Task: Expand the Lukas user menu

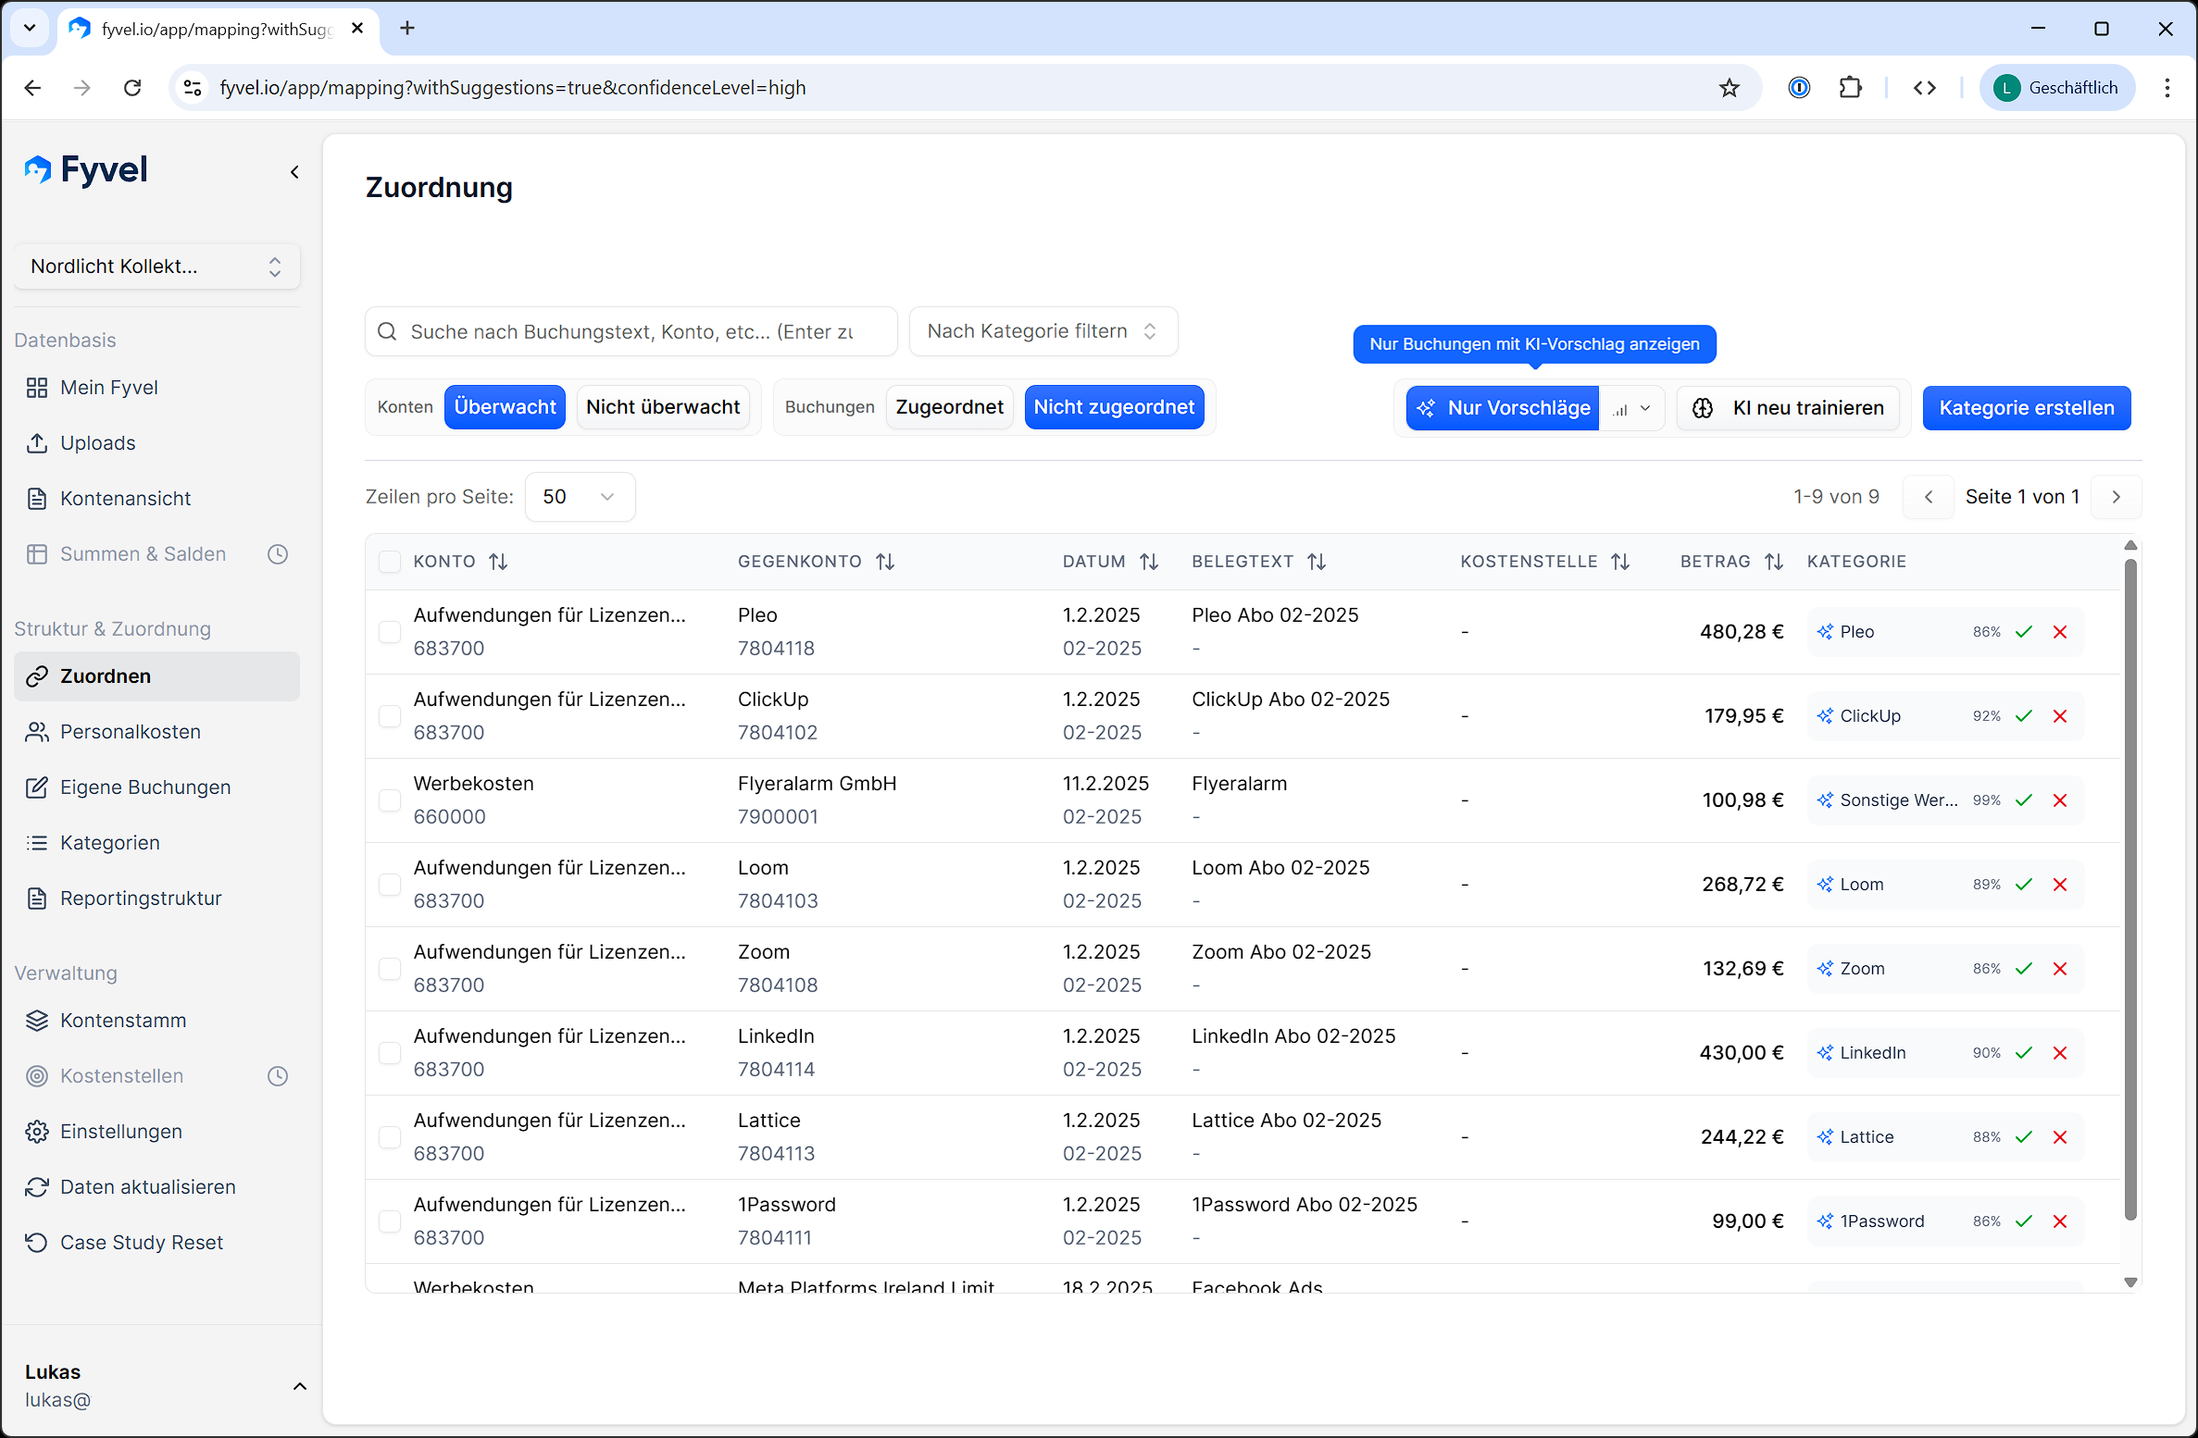Action: 299,1386
